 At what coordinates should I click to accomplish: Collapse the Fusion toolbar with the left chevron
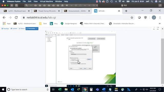click(97, 5)
